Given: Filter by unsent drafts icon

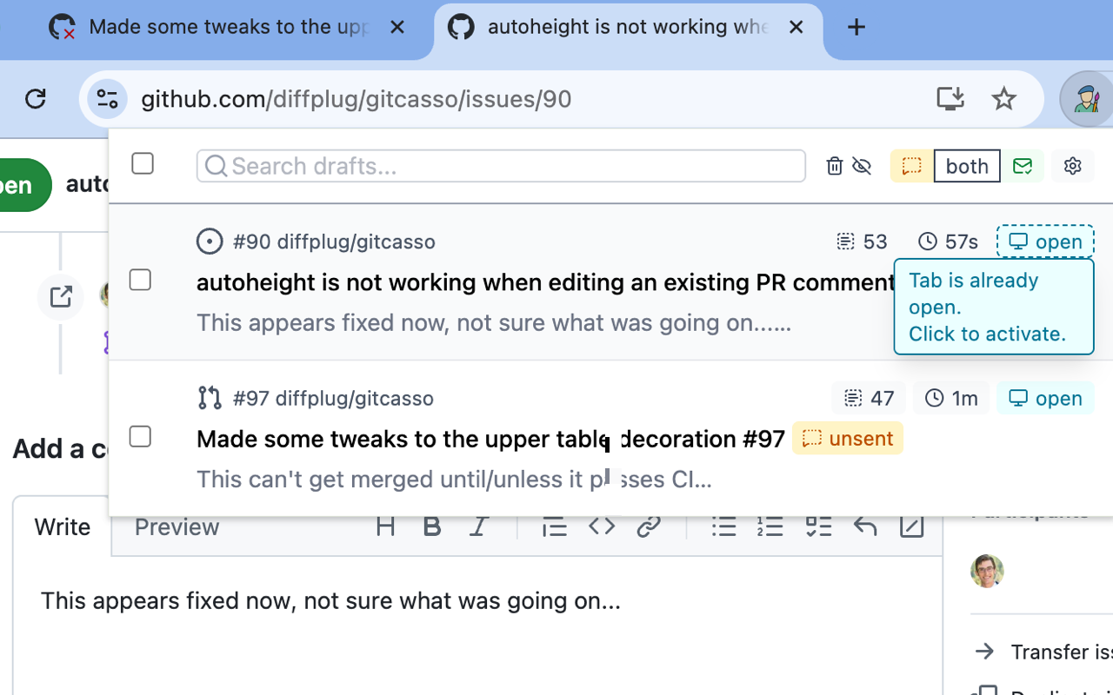Looking at the screenshot, I should tap(911, 166).
